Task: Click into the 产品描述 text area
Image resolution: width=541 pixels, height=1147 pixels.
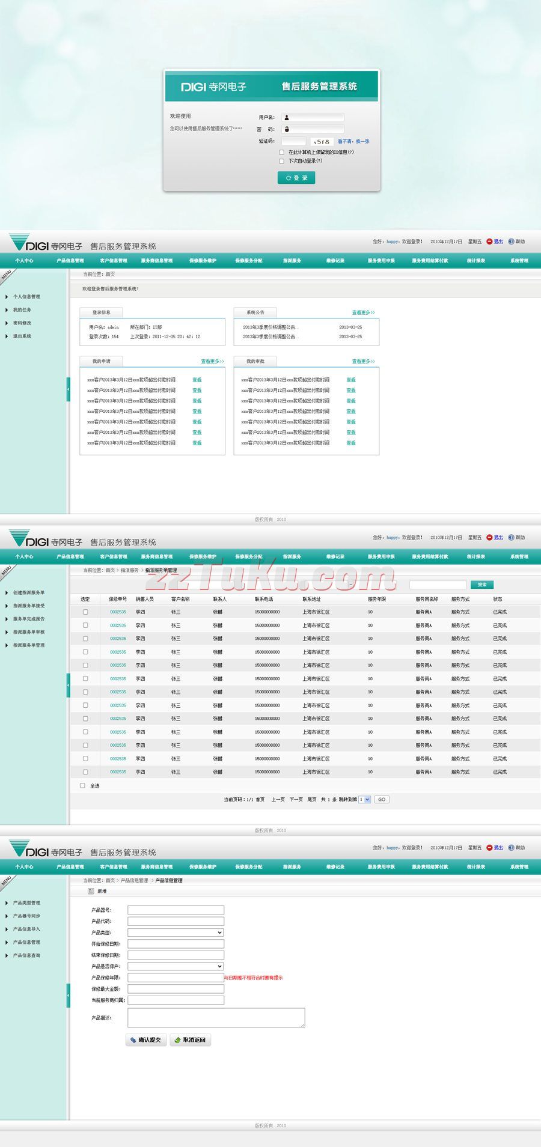Action: click(216, 1017)
